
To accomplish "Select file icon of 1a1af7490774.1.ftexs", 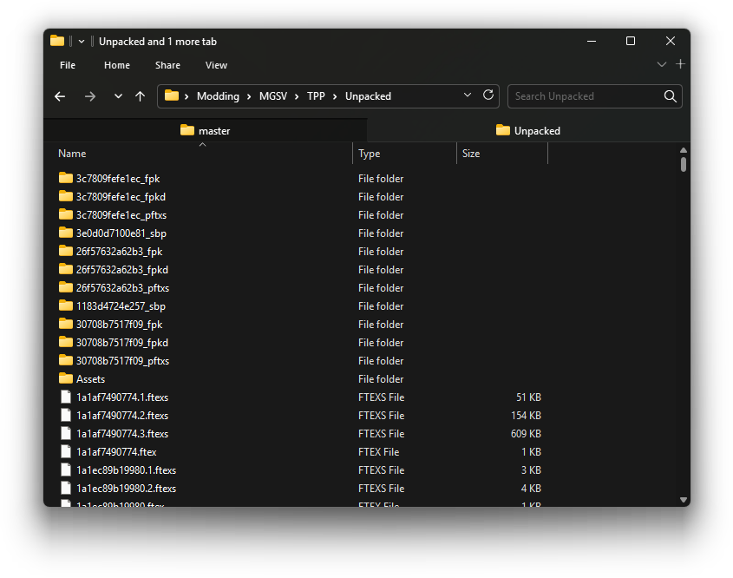I will [66, 397].
